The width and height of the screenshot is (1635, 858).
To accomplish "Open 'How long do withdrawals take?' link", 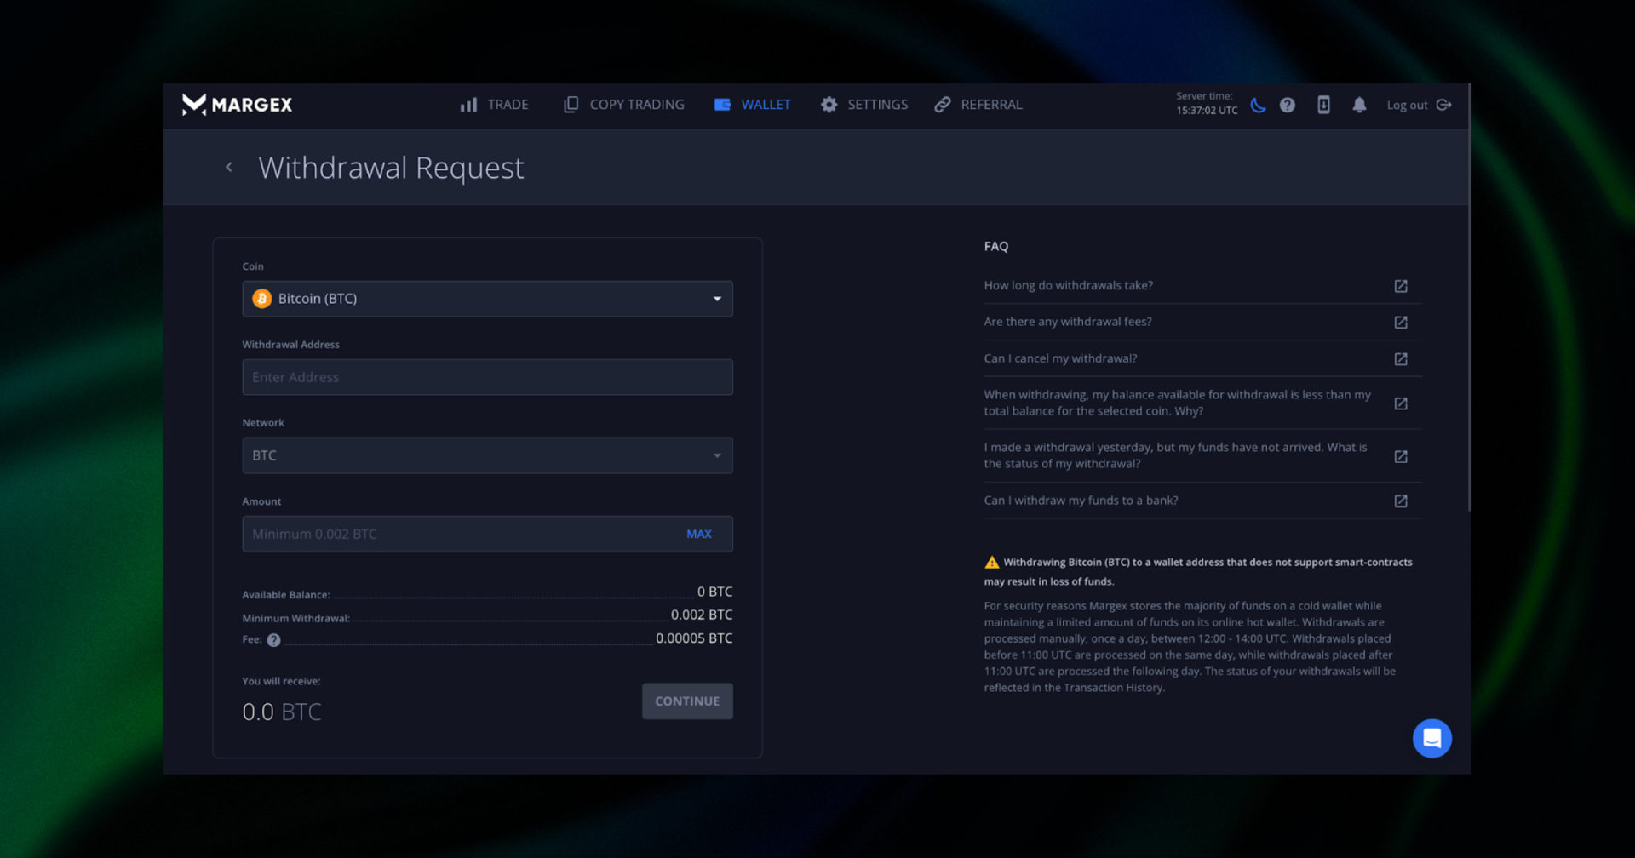I will 1068,286.
